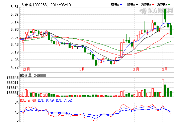
Task: Click the 5.90 price axis value
Action: (14, 29)
